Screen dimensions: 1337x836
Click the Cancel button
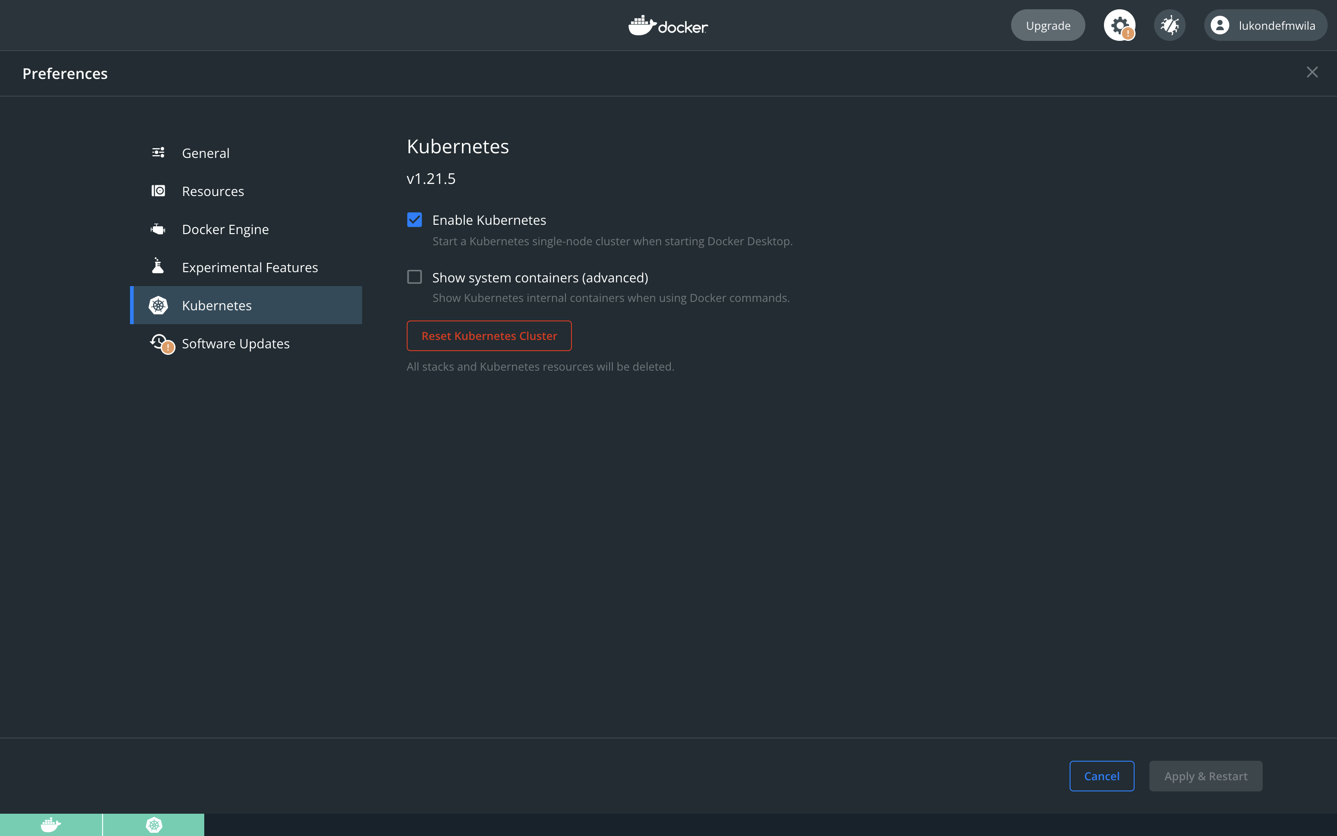[1102, 776]
